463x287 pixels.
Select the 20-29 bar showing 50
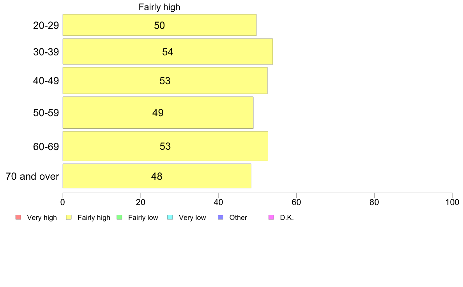[x=159, y=25]
